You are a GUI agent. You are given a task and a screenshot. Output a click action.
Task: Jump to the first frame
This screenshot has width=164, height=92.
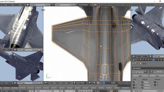79,91
